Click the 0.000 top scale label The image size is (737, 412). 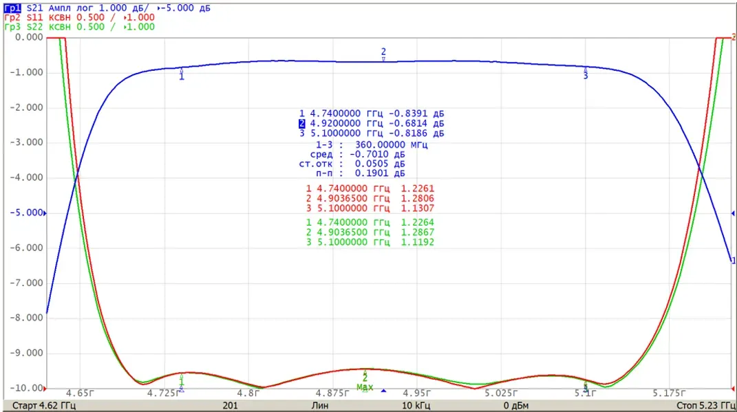(x=29, y=37)
